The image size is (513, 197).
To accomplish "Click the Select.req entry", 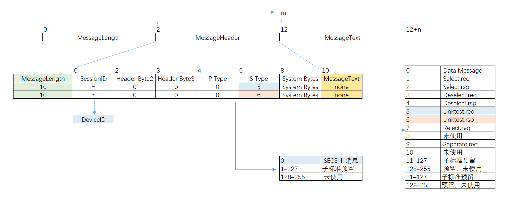I will tap(456, 78).
